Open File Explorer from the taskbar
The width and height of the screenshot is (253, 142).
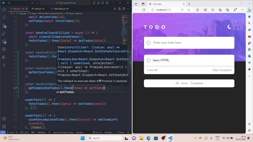(141, 138)
